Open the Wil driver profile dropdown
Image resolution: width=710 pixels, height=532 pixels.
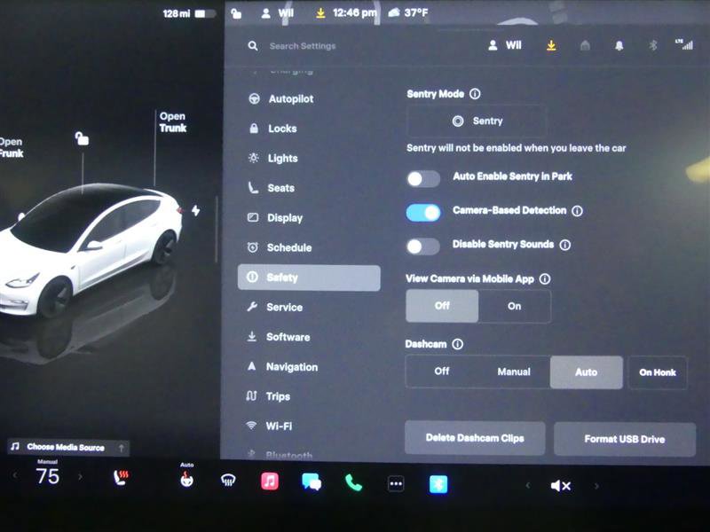click(504, 44)
